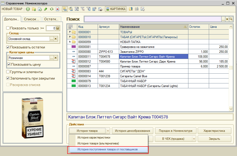Image resolution: width=237 pixels, height=156 pixels.
Task: Clear the filter with funnel-X icon
Action: [x=82, y=9]
